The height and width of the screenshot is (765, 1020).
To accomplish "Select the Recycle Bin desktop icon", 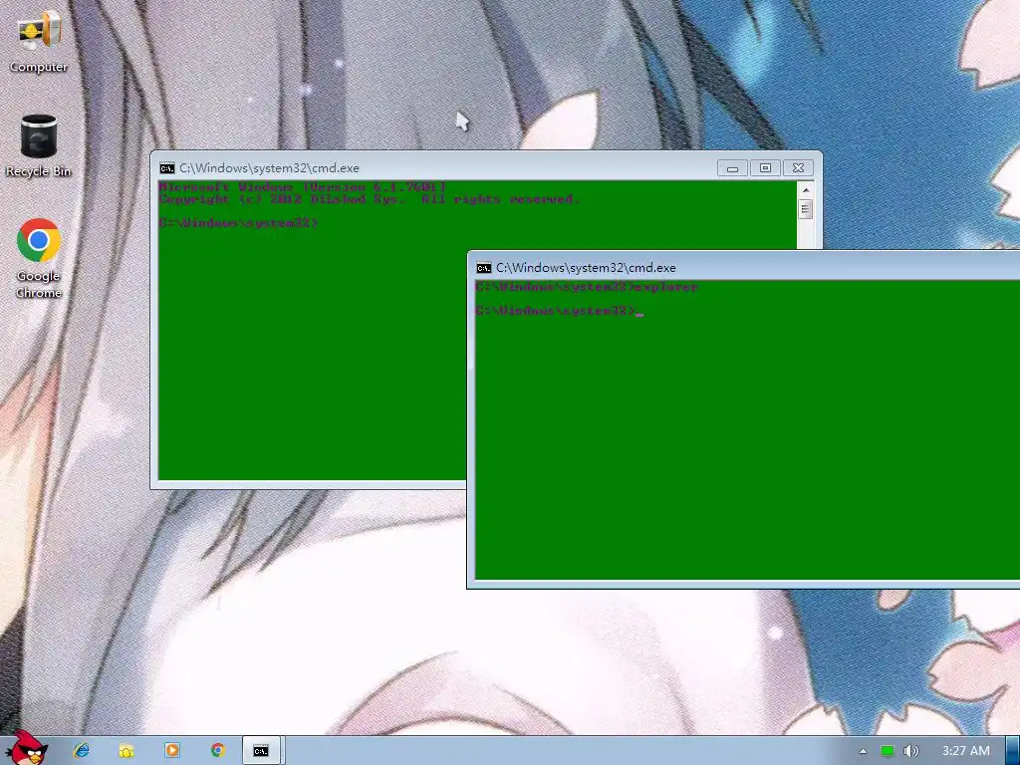I will (x=39, y=145).
